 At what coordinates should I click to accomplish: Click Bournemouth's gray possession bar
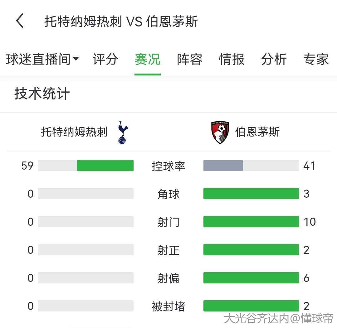pos(223,166)
